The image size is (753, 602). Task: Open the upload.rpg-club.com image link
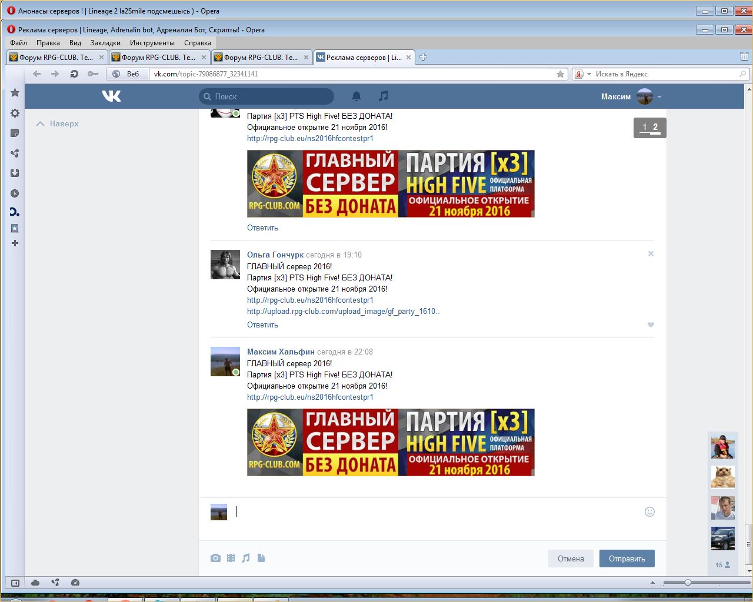tap(344, 312)
